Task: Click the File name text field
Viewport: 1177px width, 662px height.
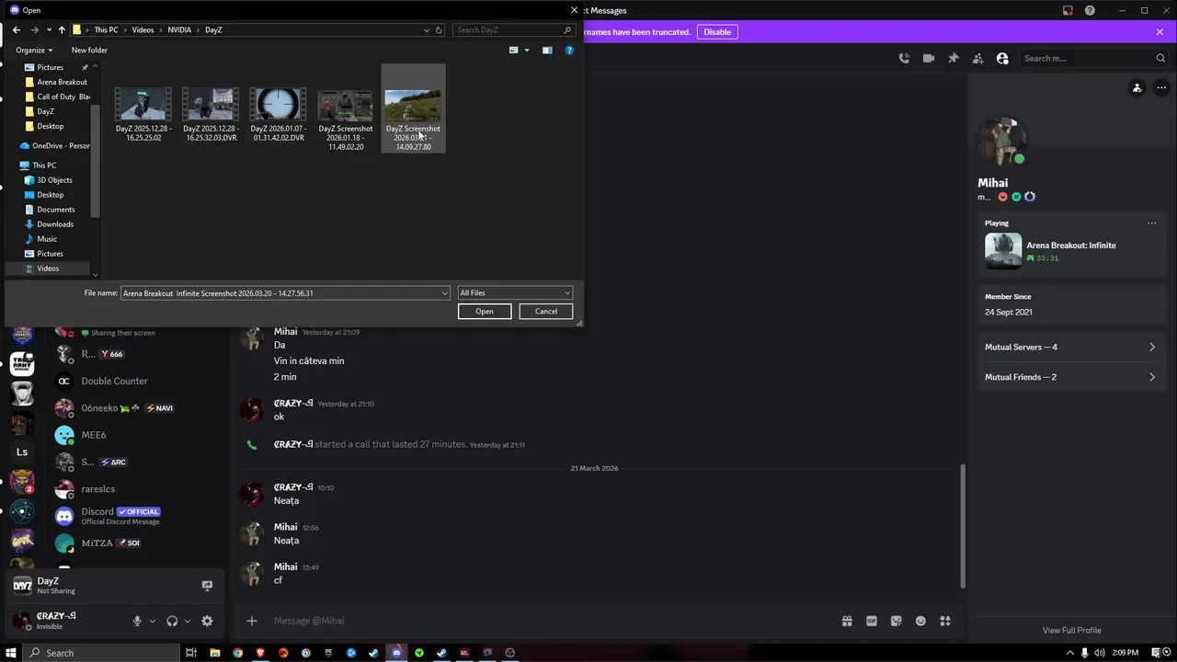Action: coord(280,293)
